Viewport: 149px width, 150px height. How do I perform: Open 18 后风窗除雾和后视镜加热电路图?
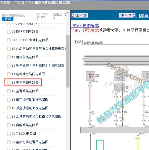[x=37, y=116]
